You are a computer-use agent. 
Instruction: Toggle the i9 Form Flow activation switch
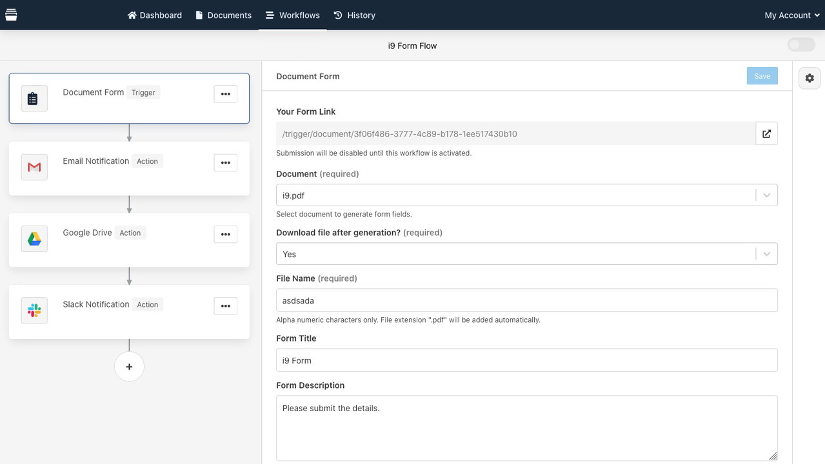click(x=801, y=45)
